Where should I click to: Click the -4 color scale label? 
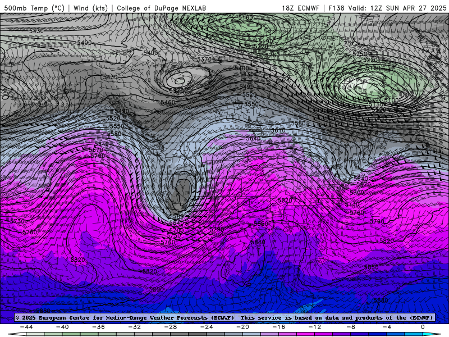click(387, 327)
